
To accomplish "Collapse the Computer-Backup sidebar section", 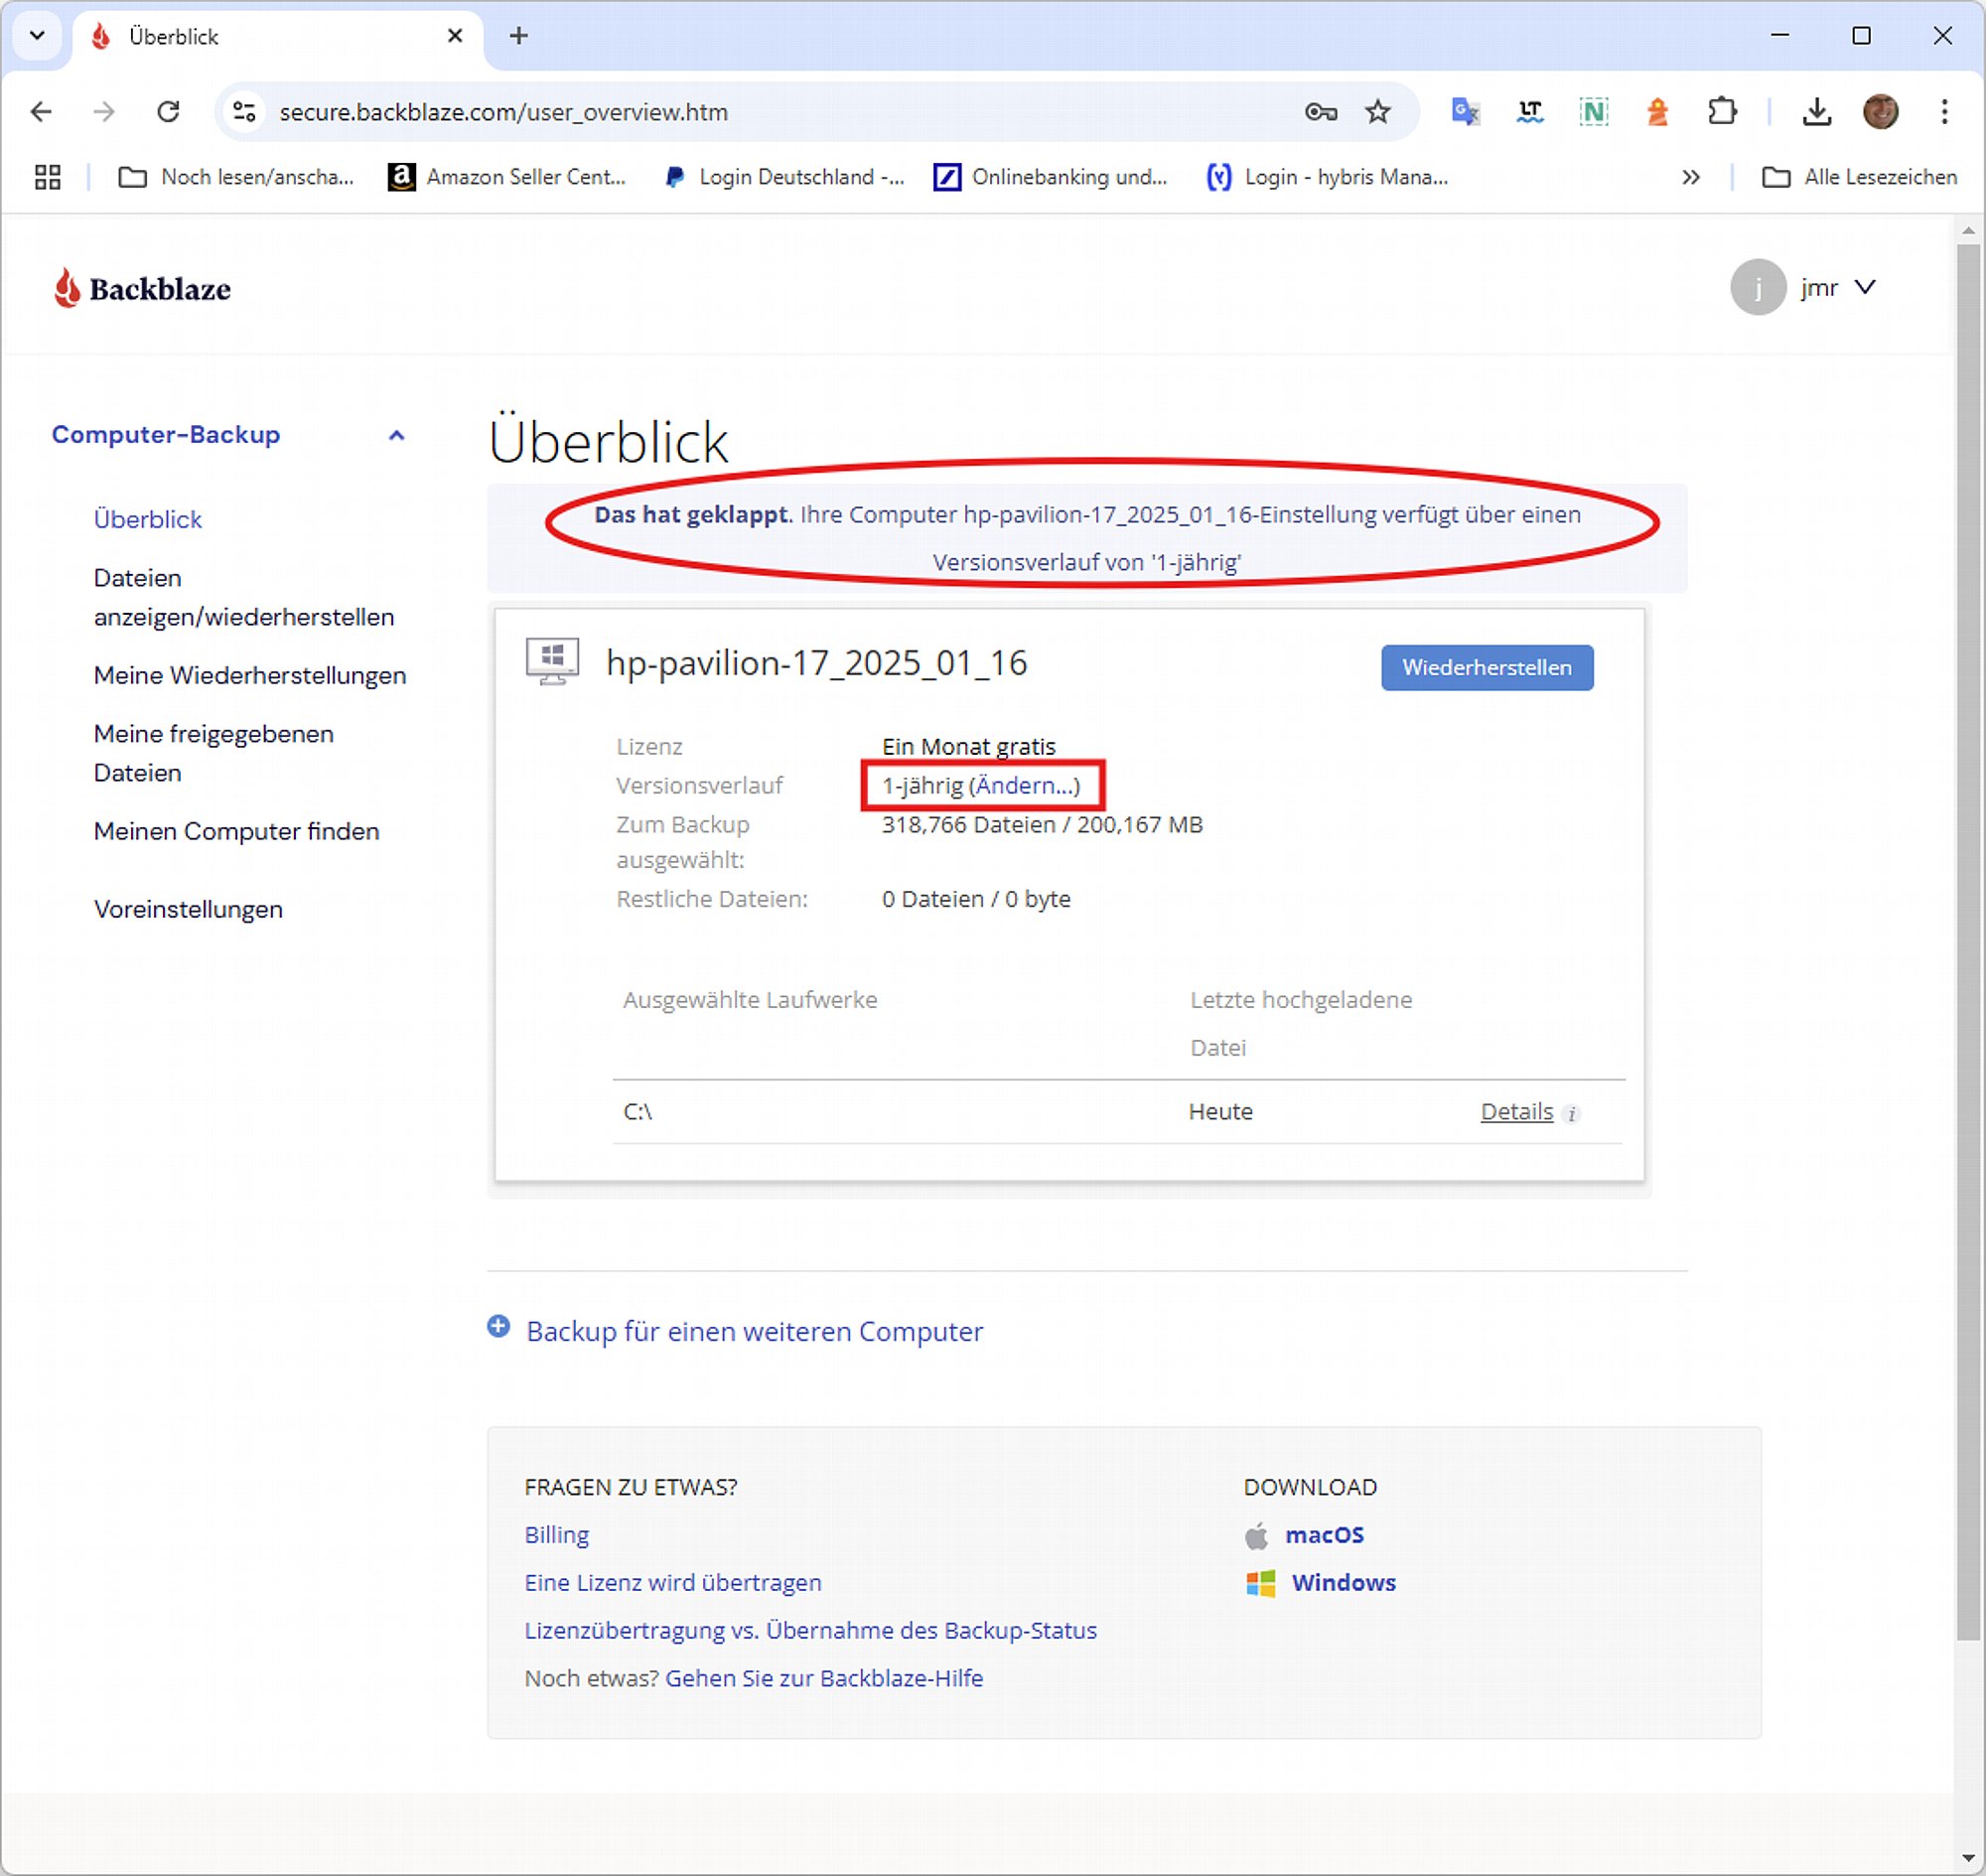I will click(x=396, y=435).
